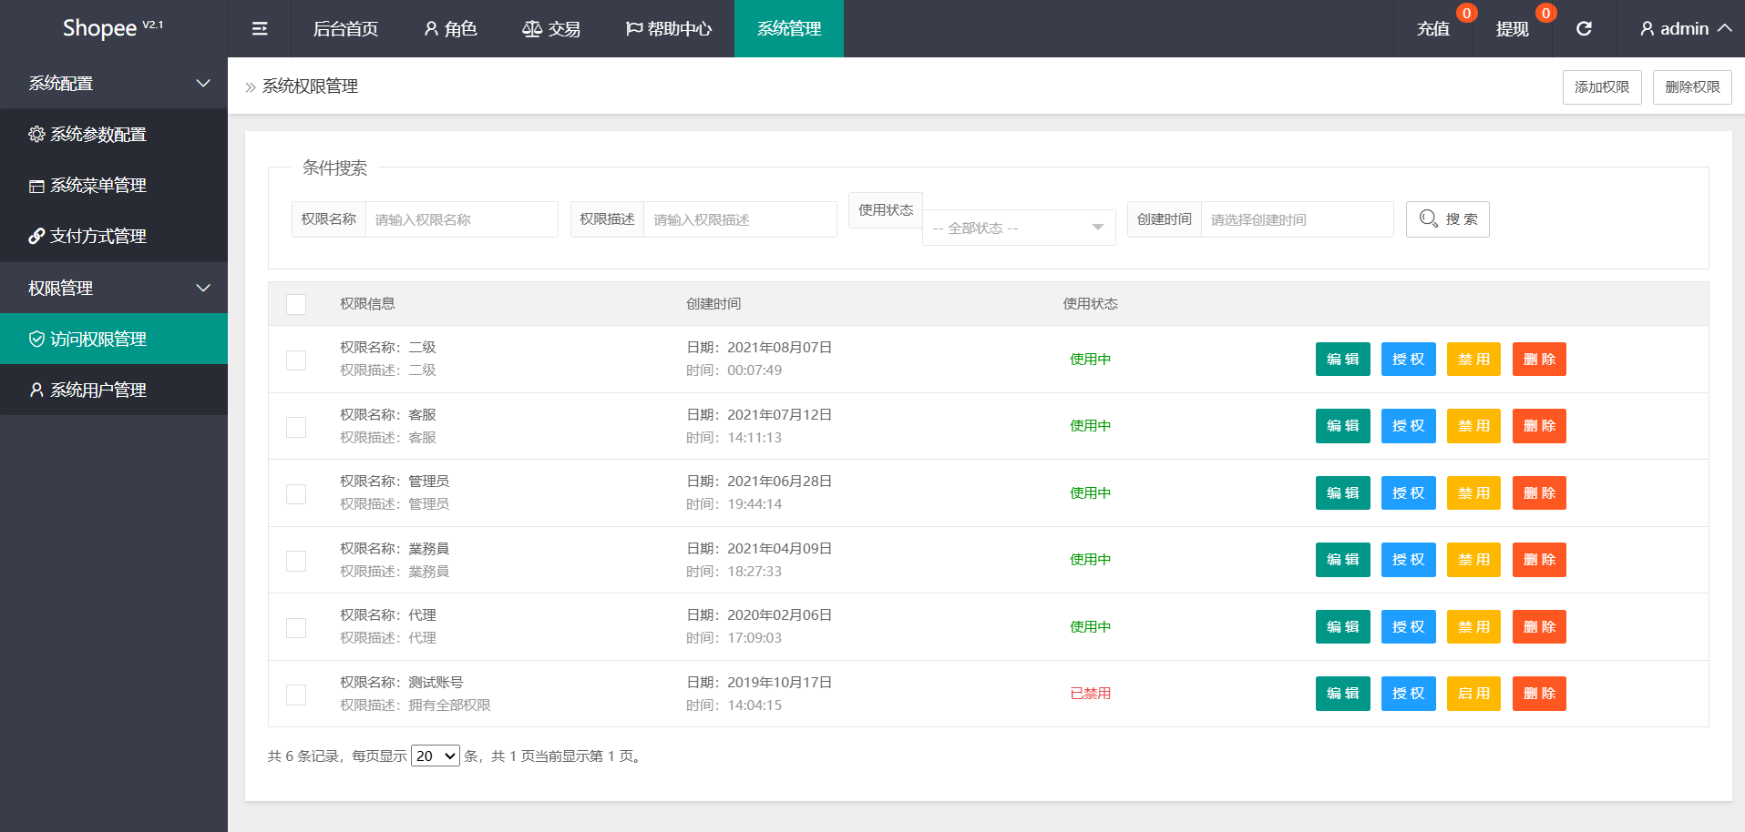Disable the 二级 permission
Viewport: 1745px width, 832px height.
(x=1474, y=360)
